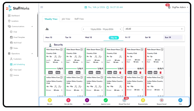
Task: Open the notifications bell
Action: (169, 7)
